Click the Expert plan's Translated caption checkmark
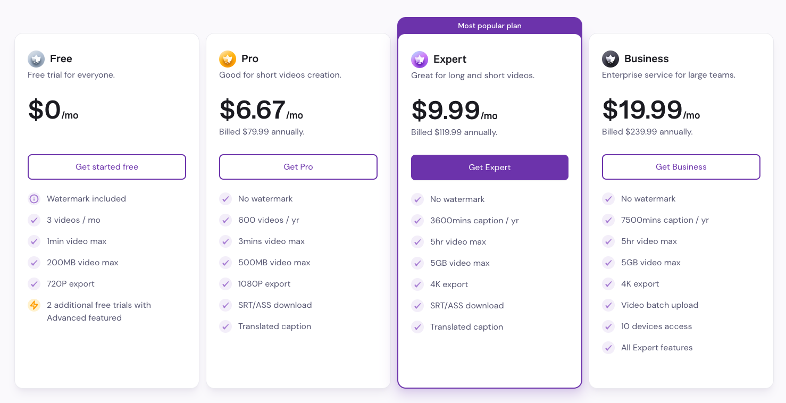 coord(417,327)
